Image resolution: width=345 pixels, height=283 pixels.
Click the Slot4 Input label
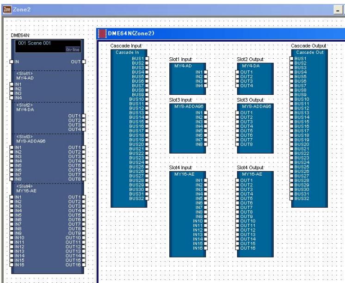180,168
